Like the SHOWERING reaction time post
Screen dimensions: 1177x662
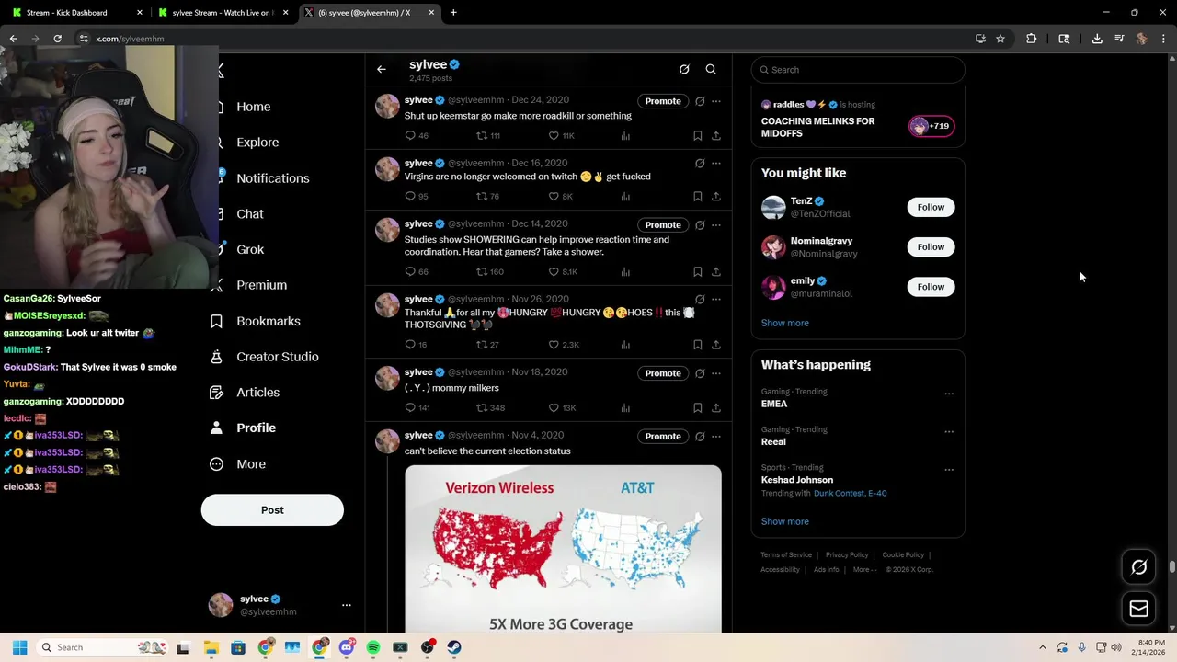(554, 271)
